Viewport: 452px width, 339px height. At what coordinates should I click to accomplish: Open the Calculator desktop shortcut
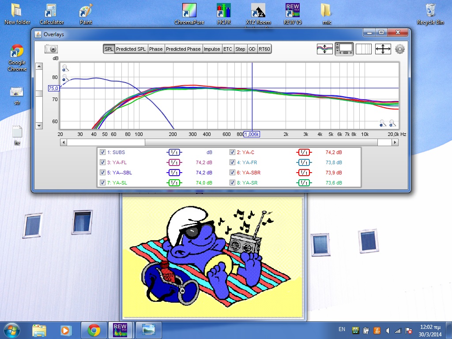pyautogui.click(x=52, y=14)
